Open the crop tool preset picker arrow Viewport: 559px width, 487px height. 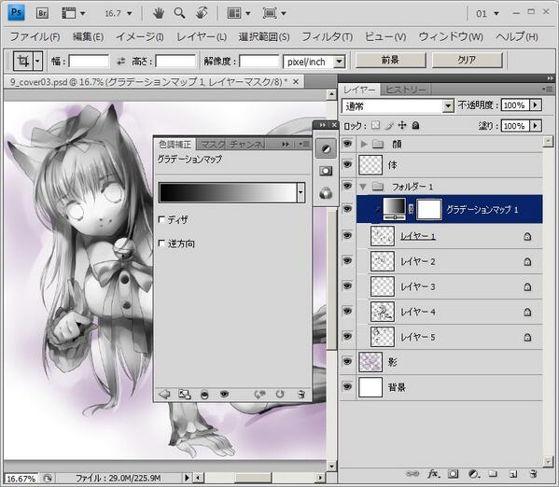tap(37, 62)
